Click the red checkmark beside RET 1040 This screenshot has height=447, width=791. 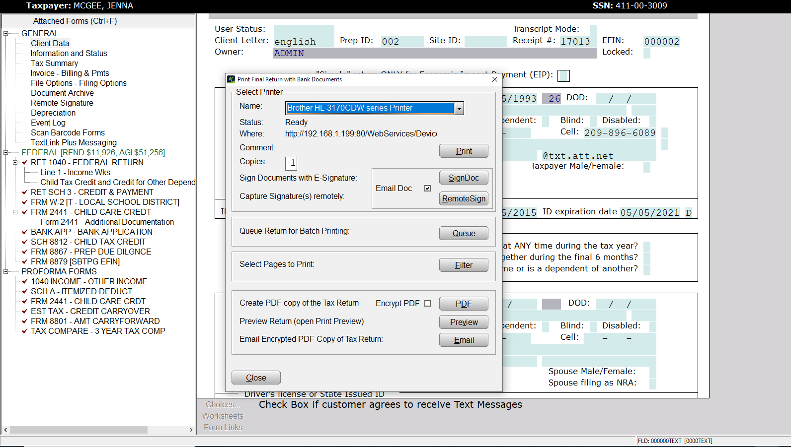pyautogui.click(x=25, y=162)
